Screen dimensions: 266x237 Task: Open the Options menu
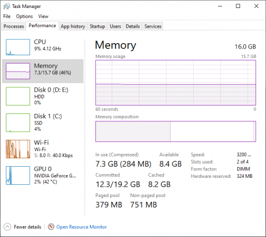24,17
